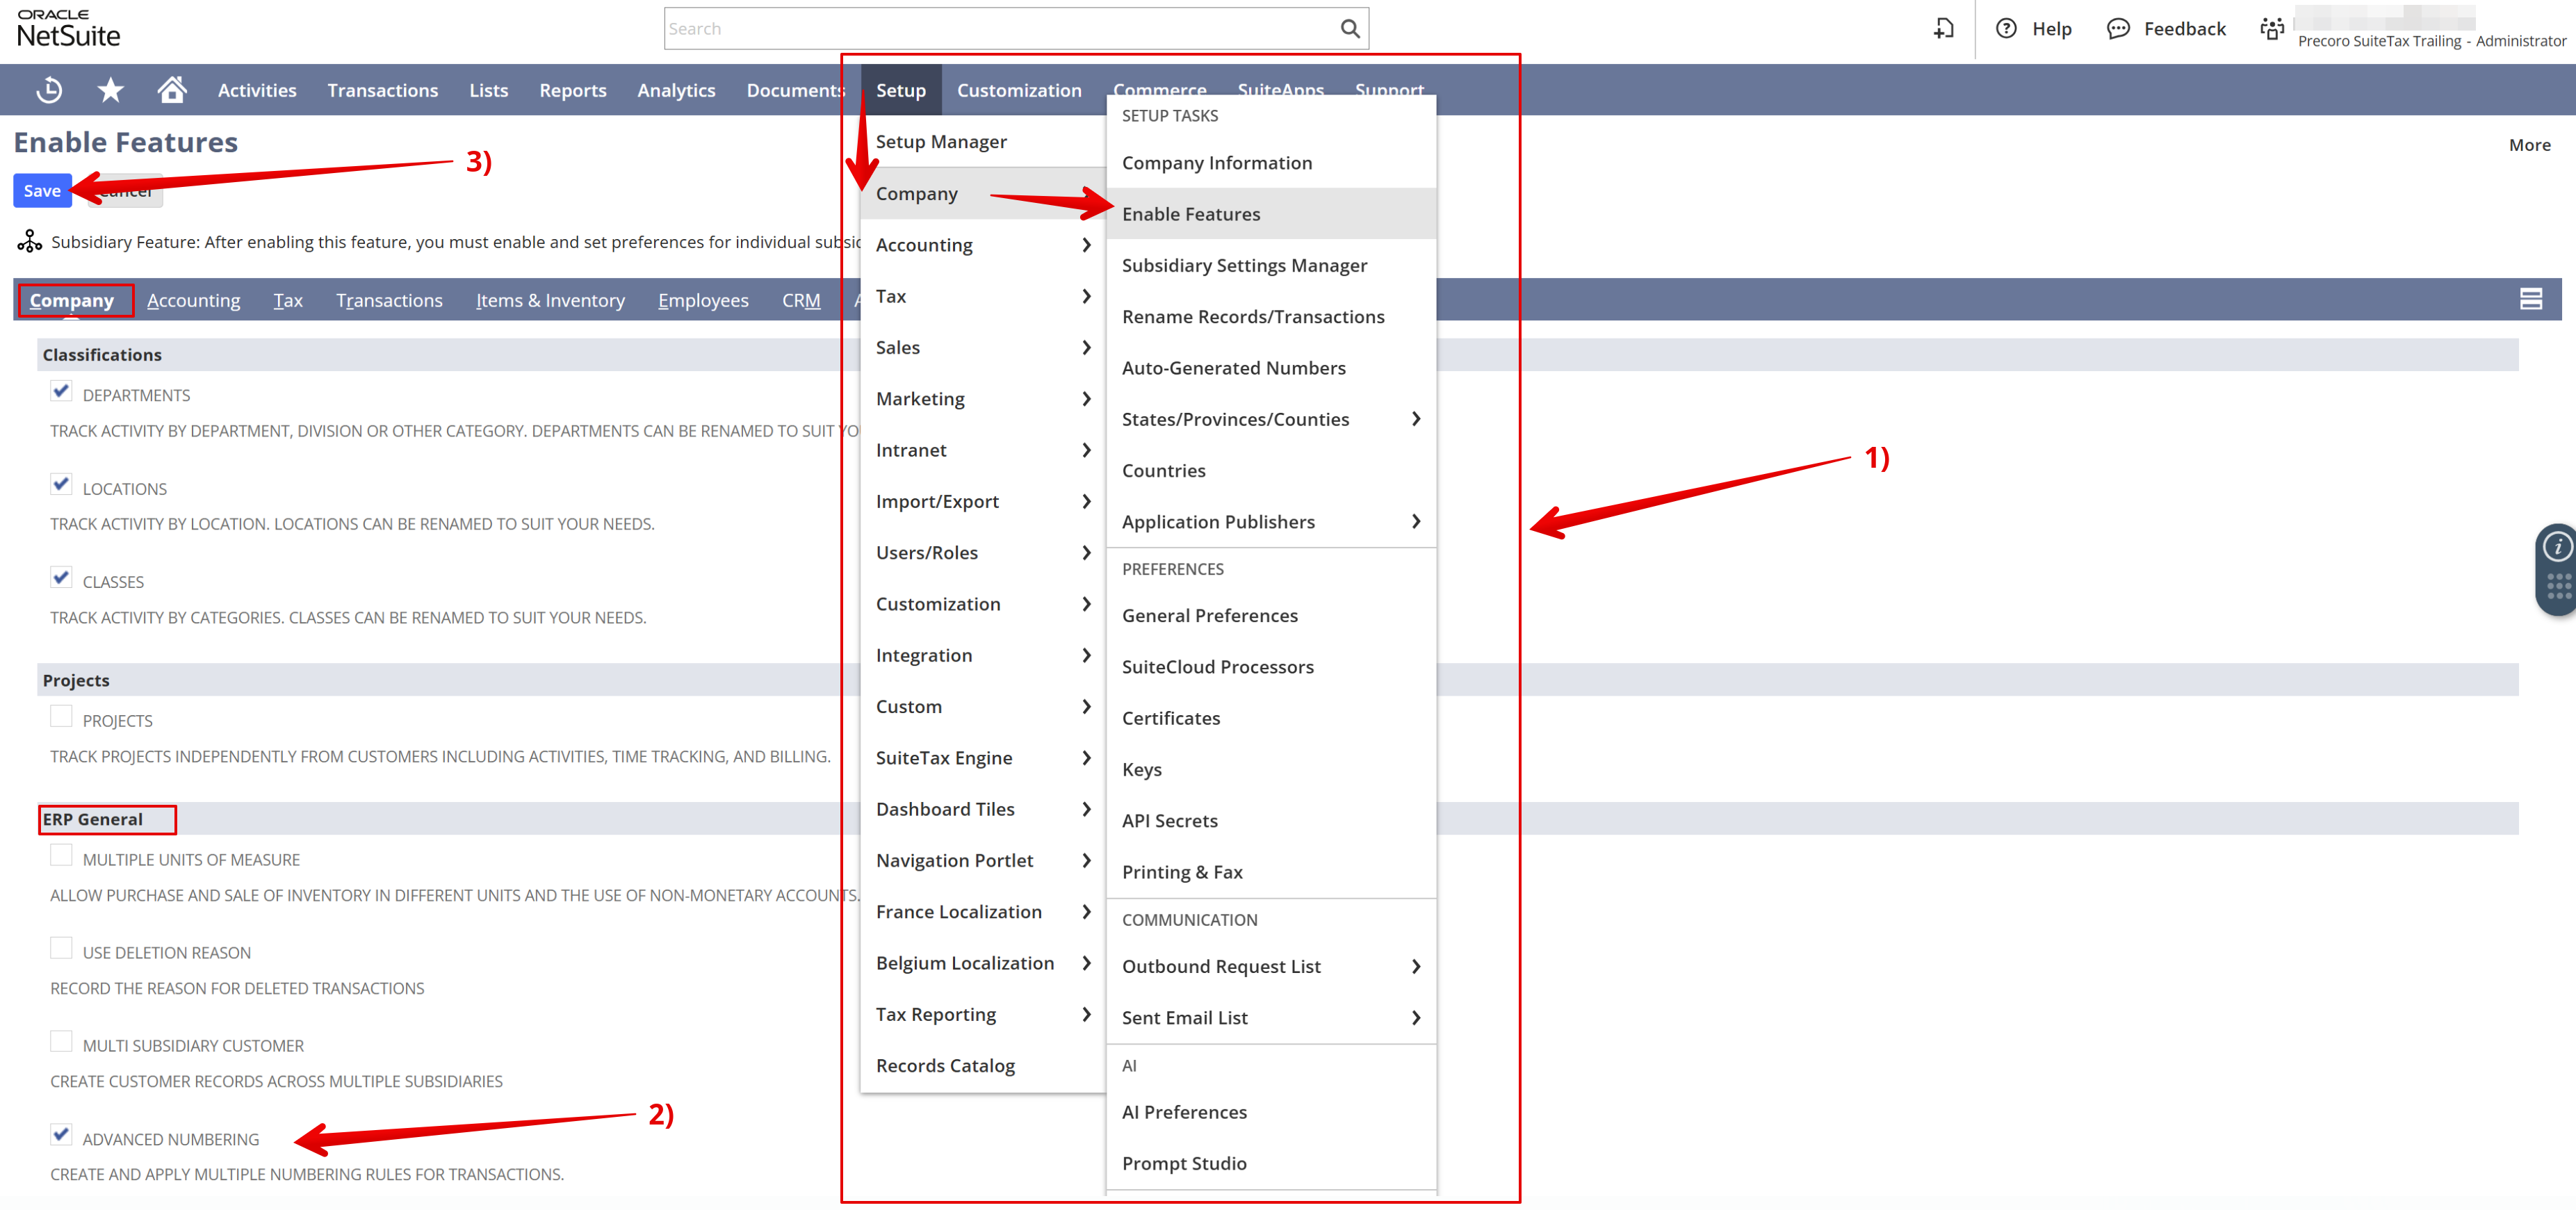Go to the Home icon
2576x1210 pixels.
172,90
